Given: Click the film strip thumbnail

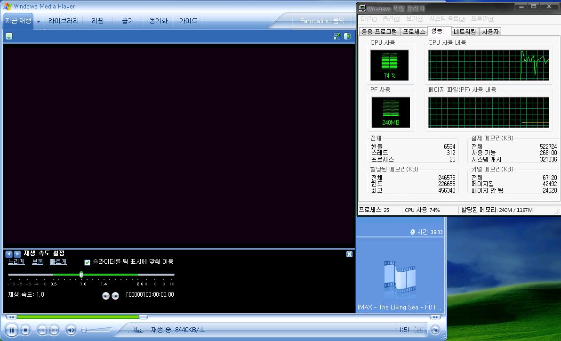Looking at the screenshot, I should pos(400,280).
